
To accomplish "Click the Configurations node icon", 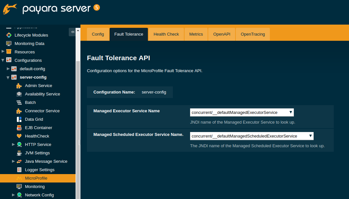I will click(x=9, y=60).
